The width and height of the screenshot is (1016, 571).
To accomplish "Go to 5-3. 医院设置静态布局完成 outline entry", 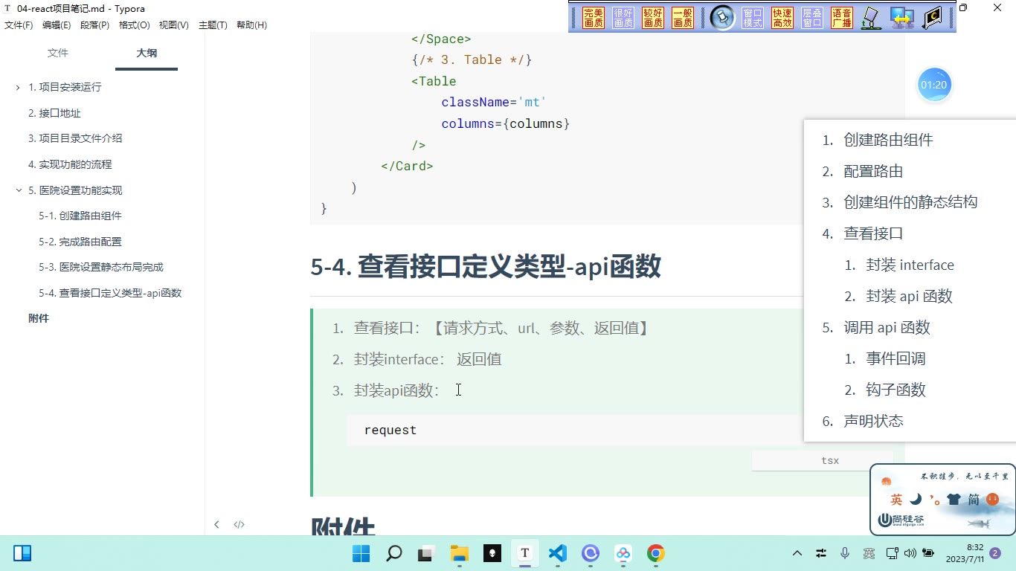I will pyautogui.click(x=101, y=267).
